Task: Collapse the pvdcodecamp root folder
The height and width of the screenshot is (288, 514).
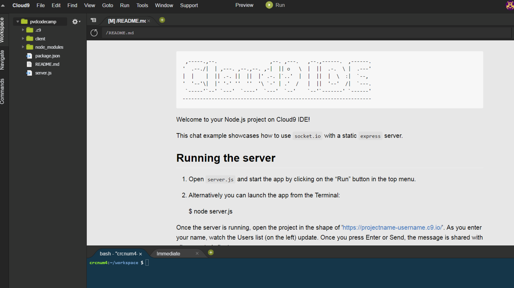Action: coord(18,21)
